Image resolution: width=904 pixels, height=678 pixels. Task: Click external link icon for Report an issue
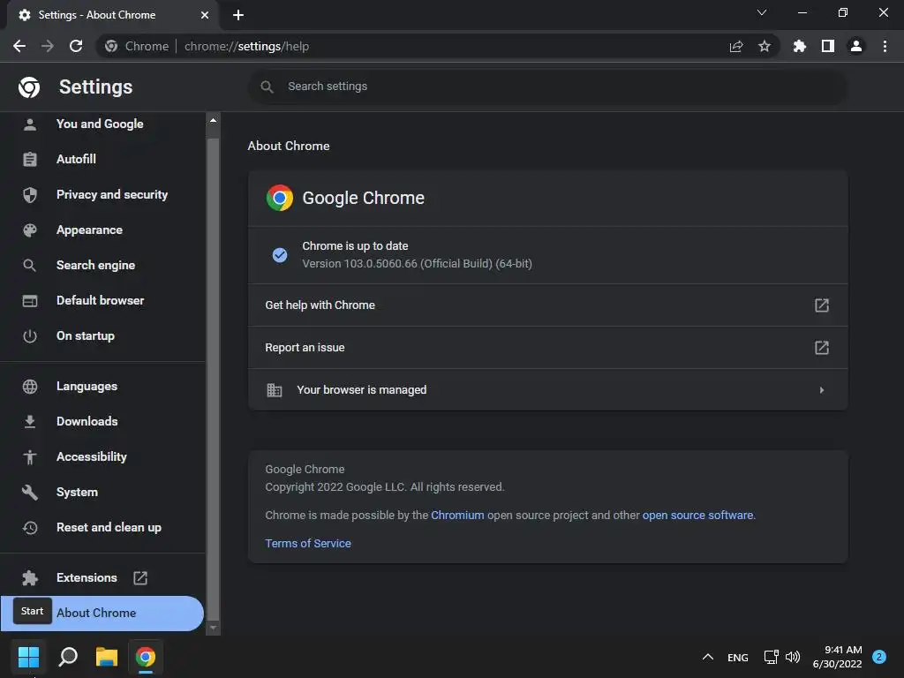[822, 348]
